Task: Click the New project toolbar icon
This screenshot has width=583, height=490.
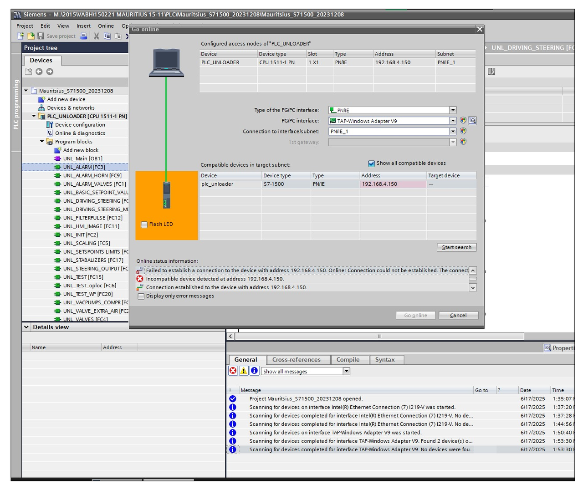Action: (x=20, y=36)
